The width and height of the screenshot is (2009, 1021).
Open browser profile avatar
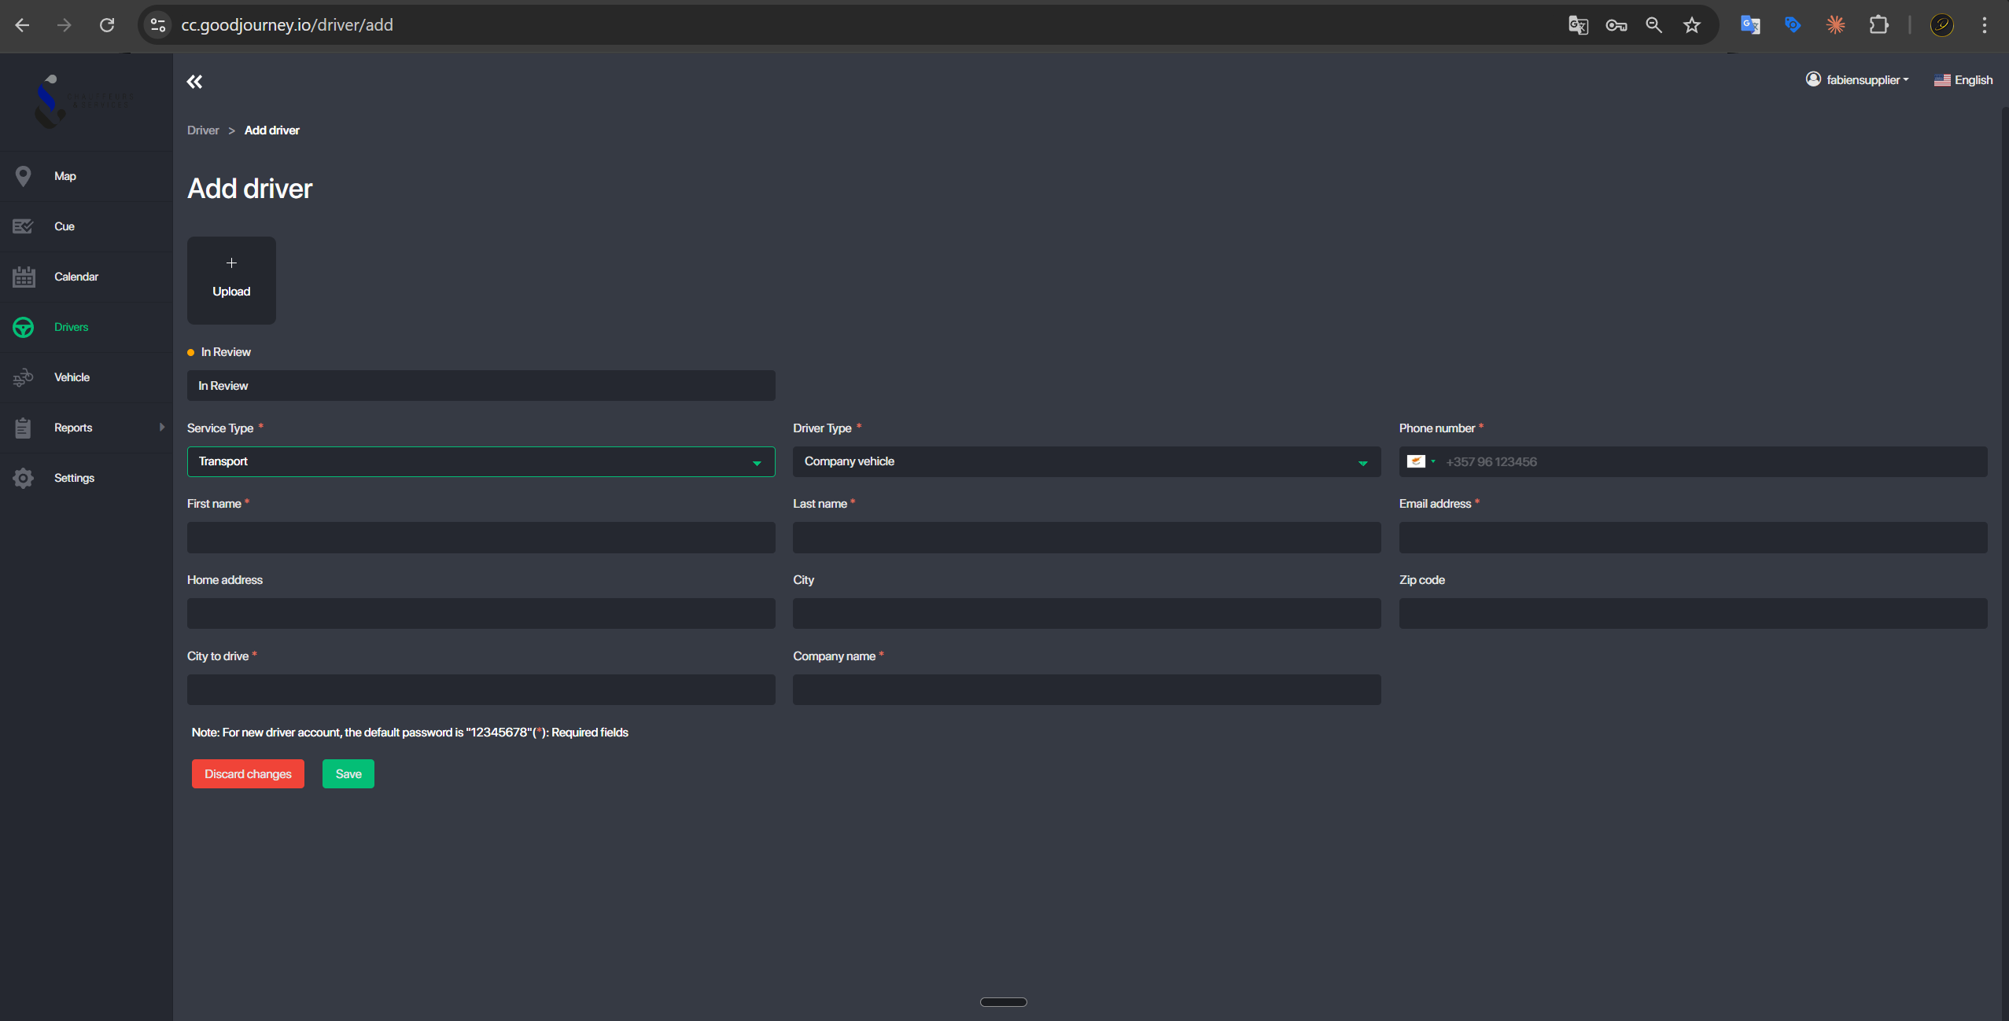click(1942, 25)
